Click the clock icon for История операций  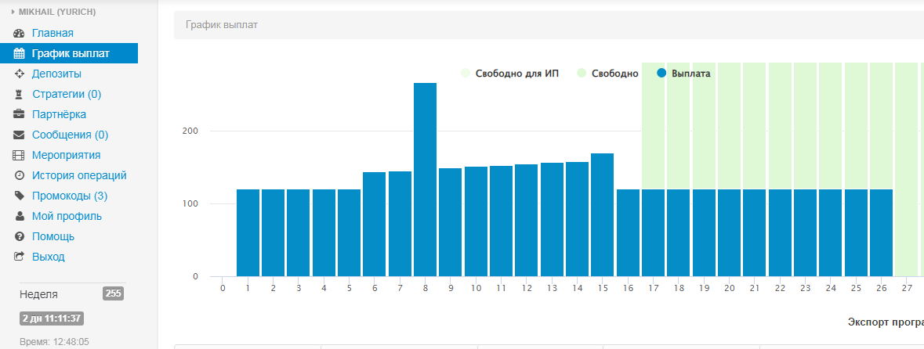coord(20,176)
